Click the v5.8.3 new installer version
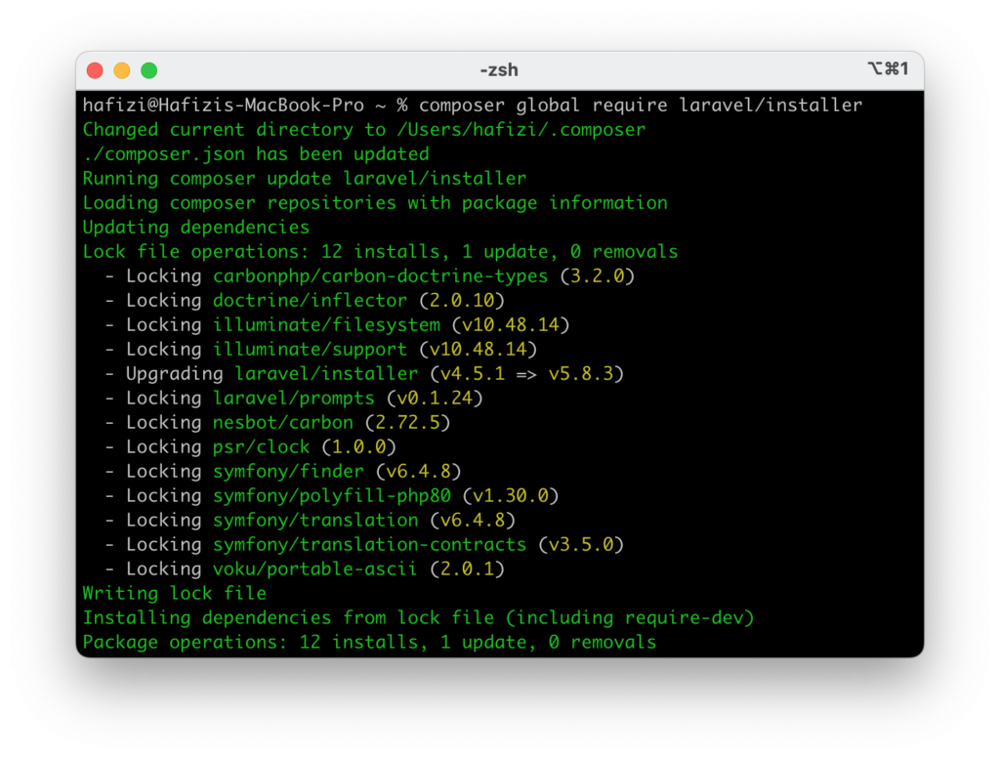This screenshot has width=1000, height=758. pyautogui.click(x=581, y=374)
